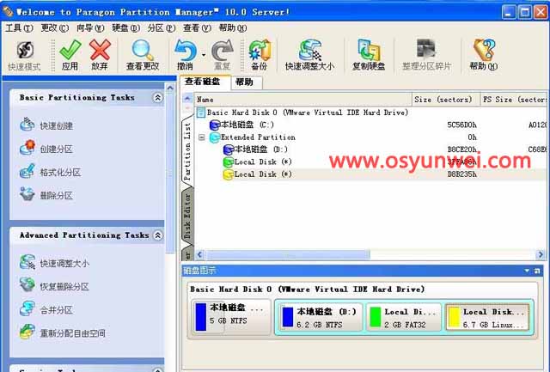Open 查看更改 magnifier to view changes

click(143, 55)
